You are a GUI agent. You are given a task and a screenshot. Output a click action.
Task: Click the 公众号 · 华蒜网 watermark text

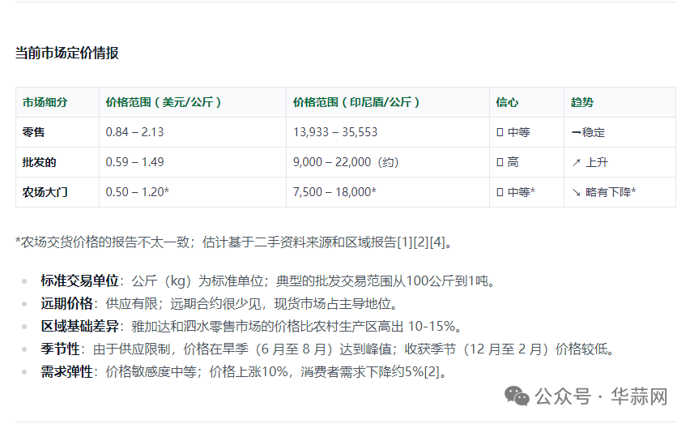[601, 396]
